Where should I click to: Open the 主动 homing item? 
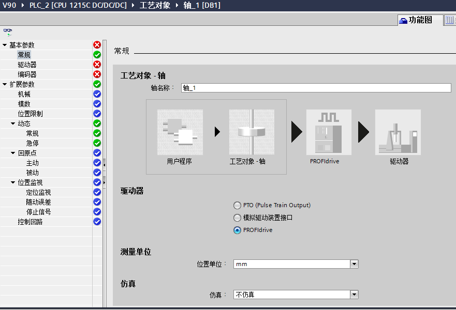[x=32, y=163]
